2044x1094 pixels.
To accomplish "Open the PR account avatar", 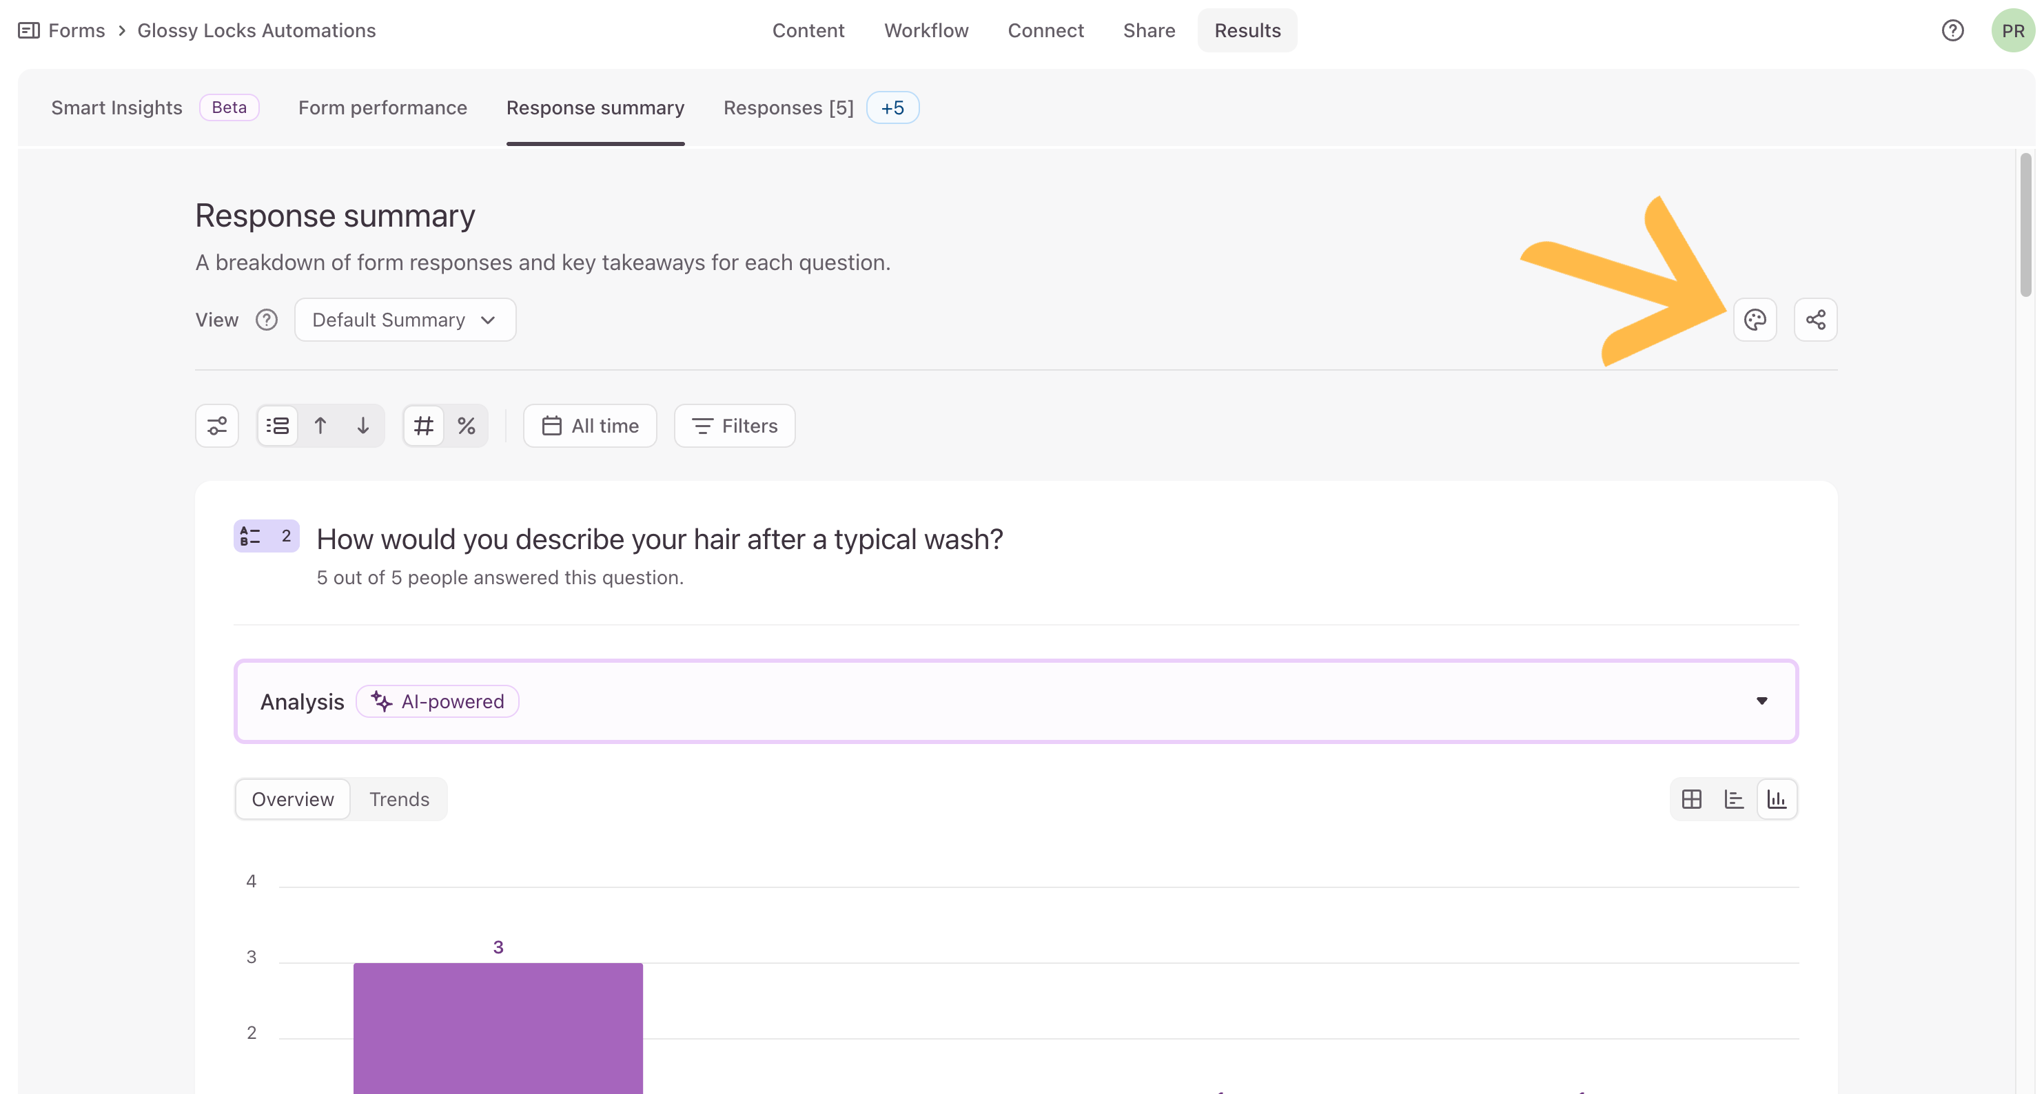I will pyautogui.click(x=2013, y=30).
